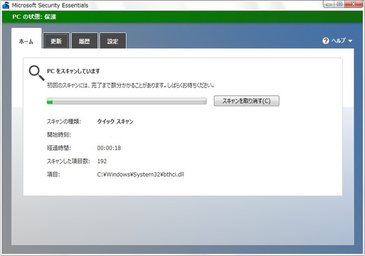365x256 pixels.
Task: Click elapsed time value 00:00:18
Action: pyautogui.click(x=109, y=148)
